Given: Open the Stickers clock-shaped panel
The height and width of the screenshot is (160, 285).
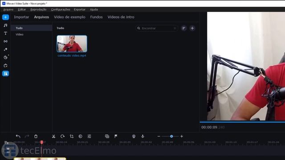Looking at the screenshot, I should [6, 57].
